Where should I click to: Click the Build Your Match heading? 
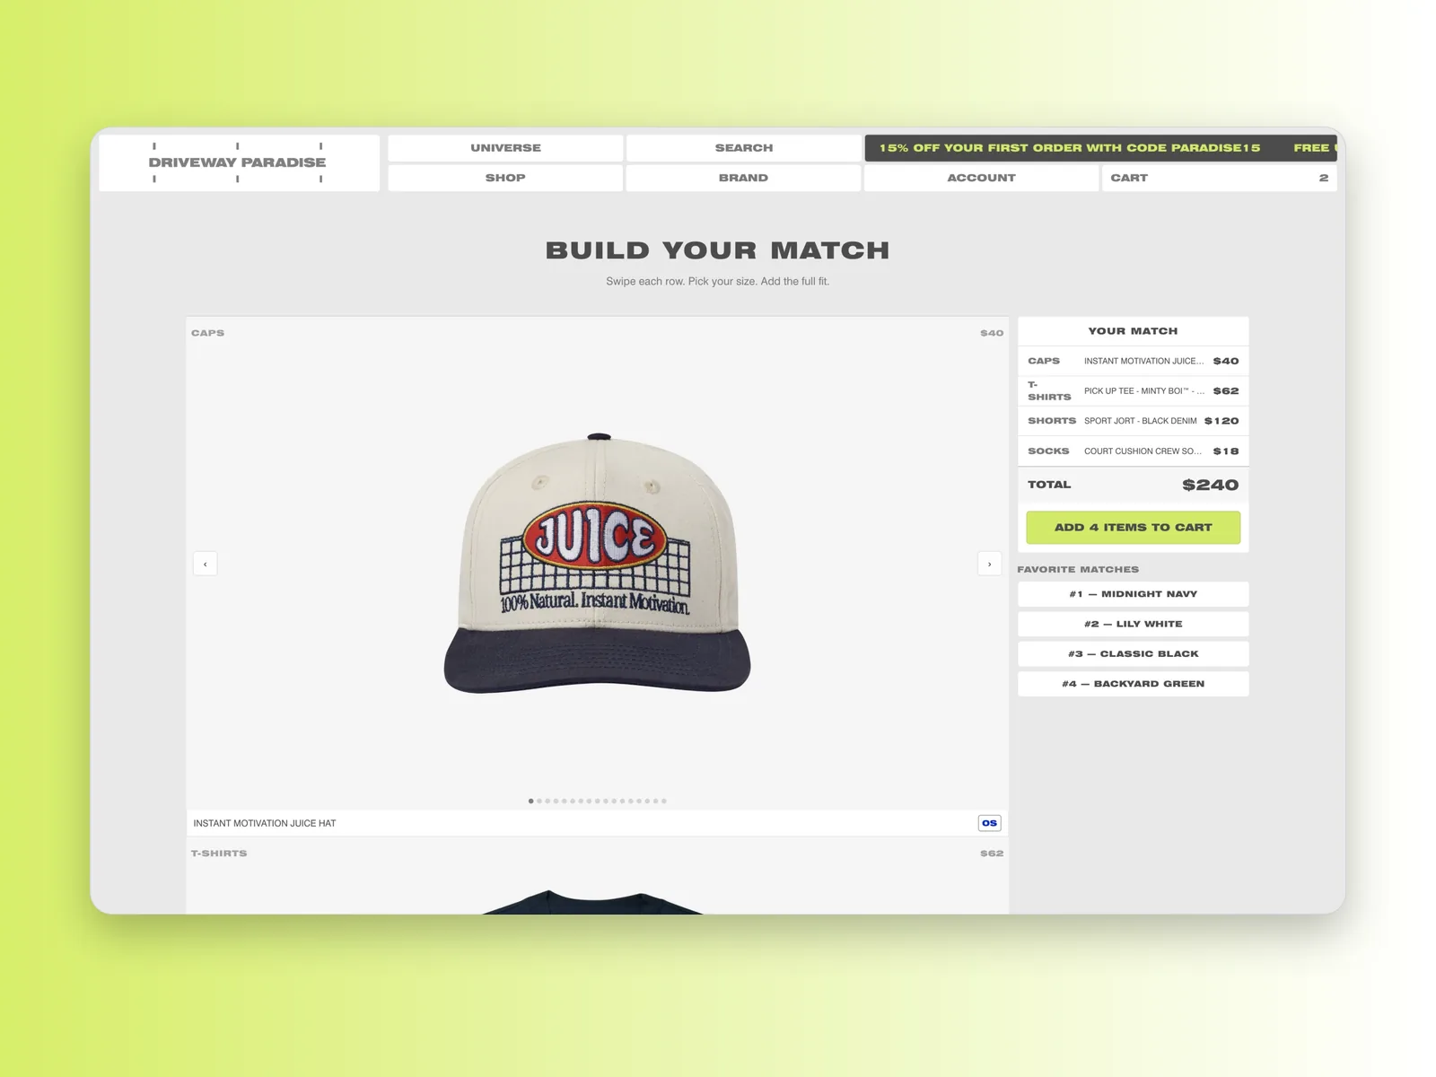tap(717, 250)
